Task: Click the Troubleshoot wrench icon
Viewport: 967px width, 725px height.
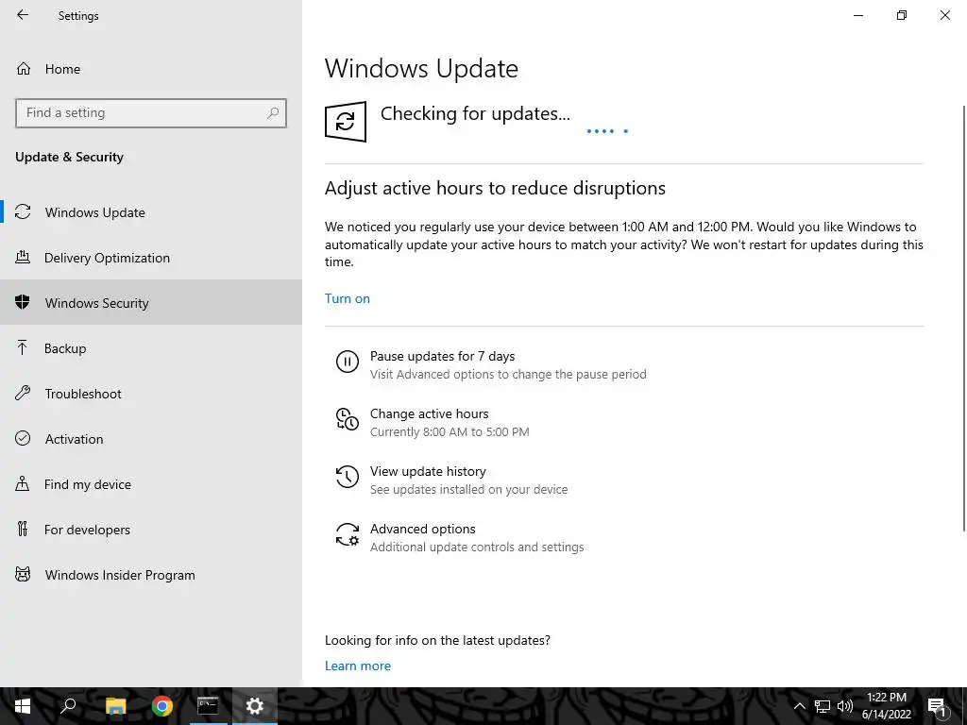Action: pos(23,394)
